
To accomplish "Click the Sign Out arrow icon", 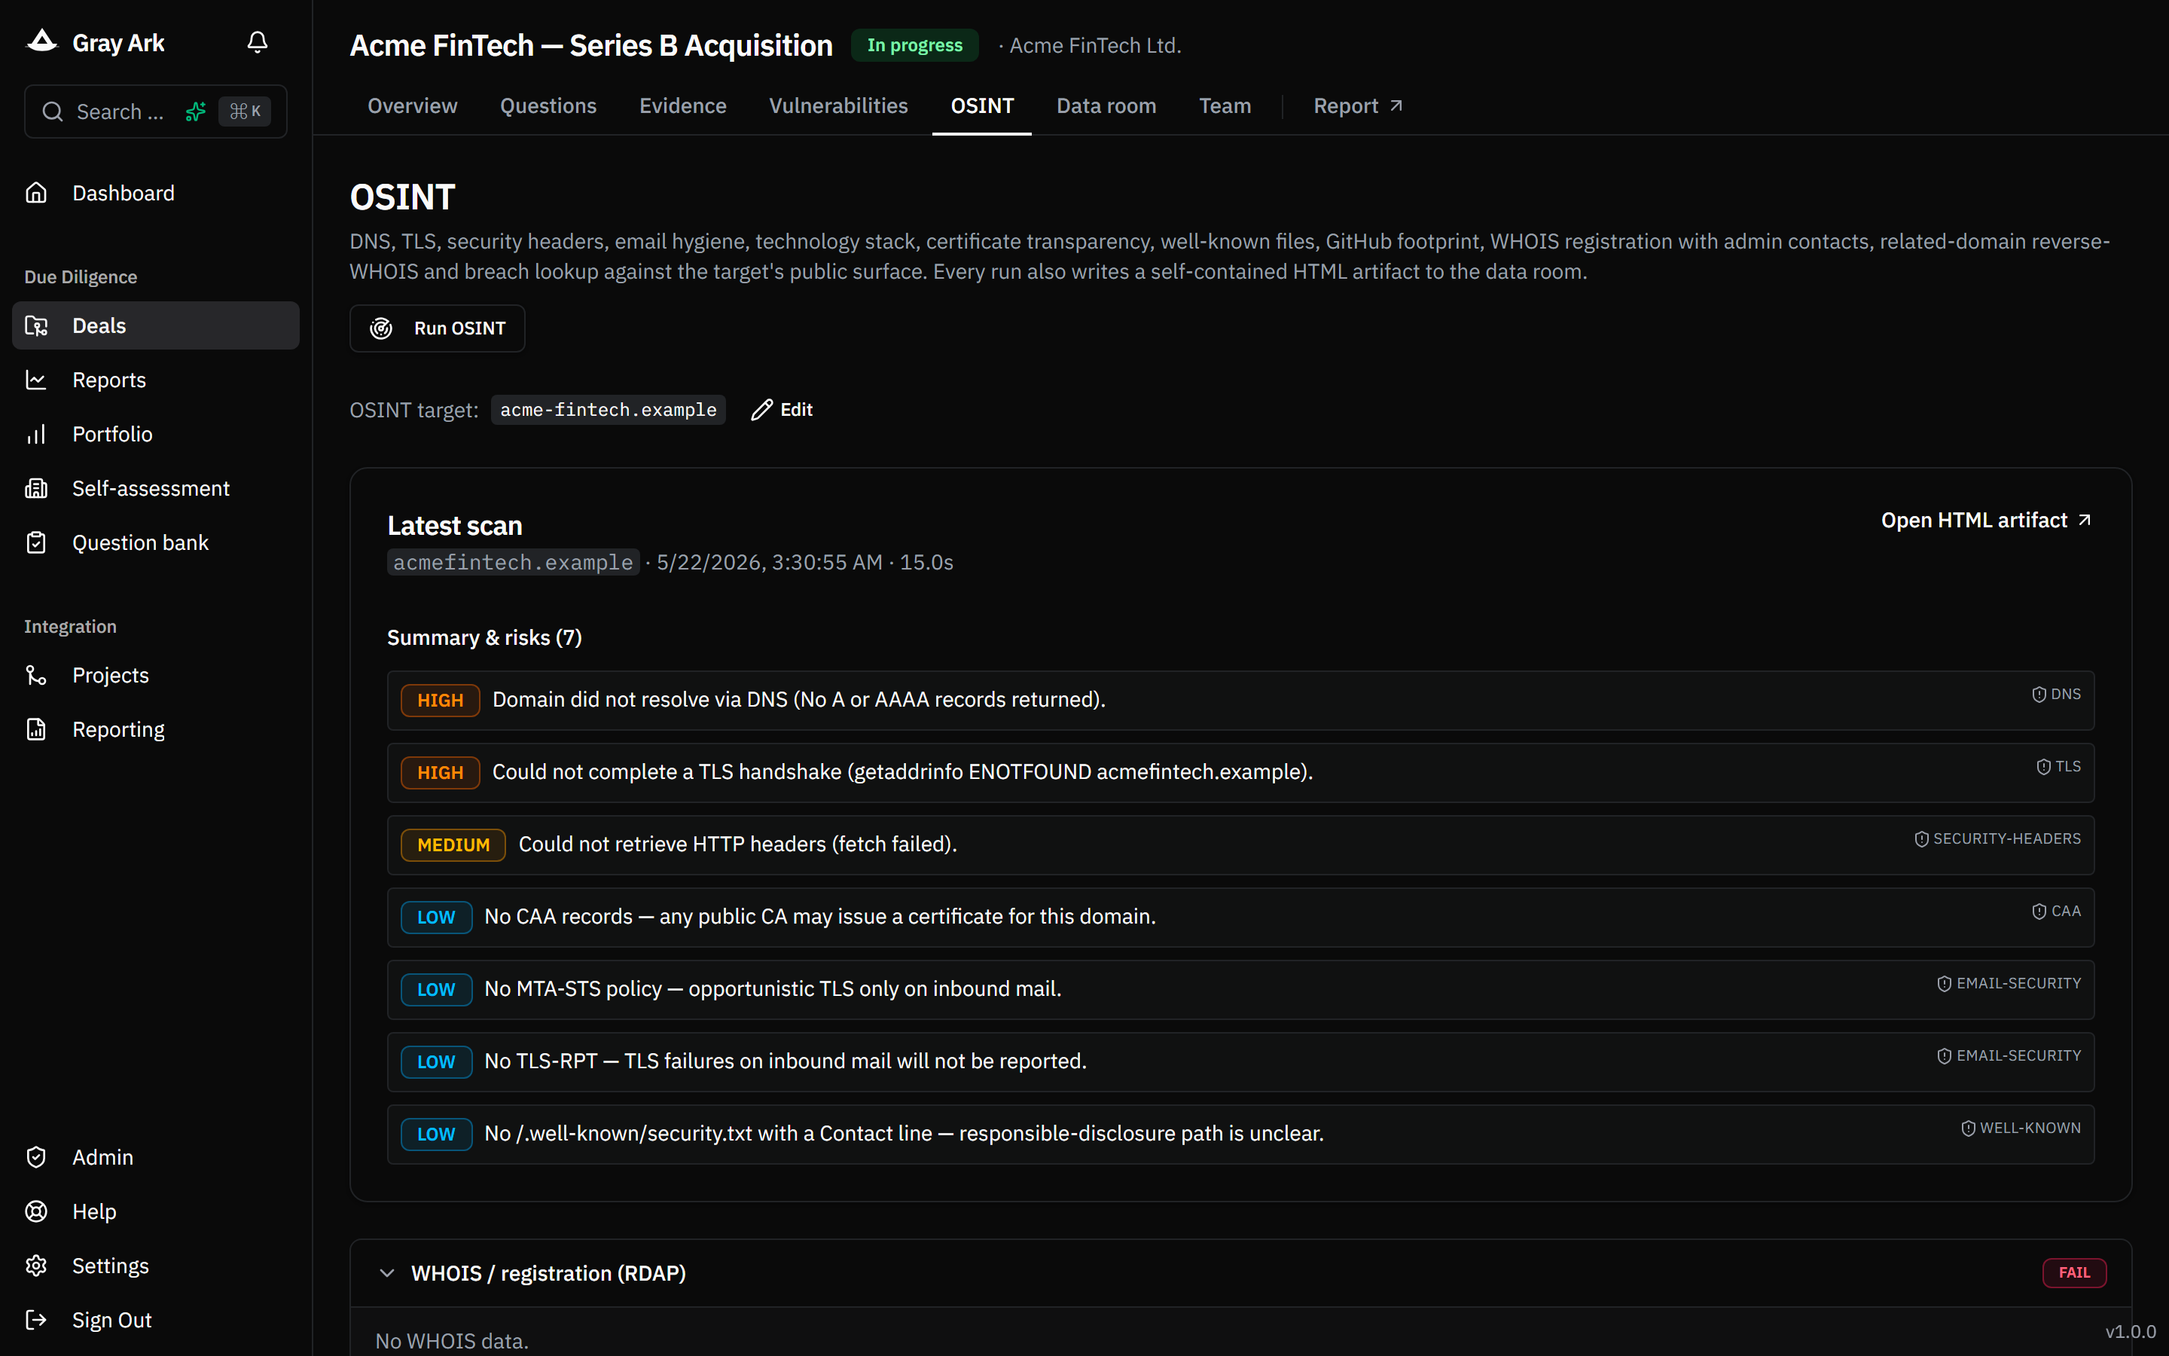I will coord(36,1320).
